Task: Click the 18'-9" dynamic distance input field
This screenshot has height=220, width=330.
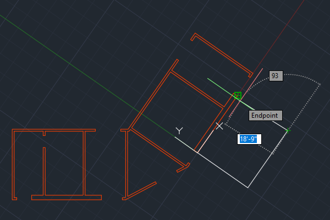Action: pyautogui.click(x=249, y=139)
